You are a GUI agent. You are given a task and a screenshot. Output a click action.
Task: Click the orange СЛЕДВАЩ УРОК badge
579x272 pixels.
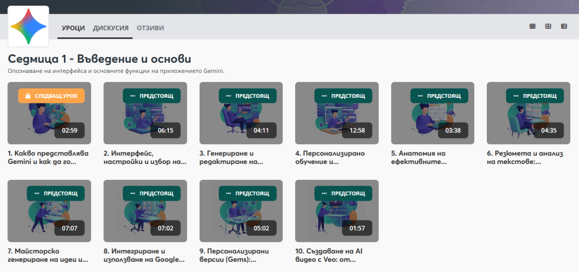click(x=51, y=96)
